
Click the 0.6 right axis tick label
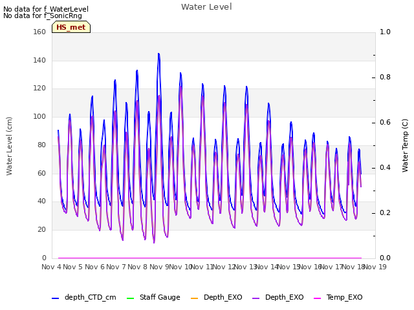[385, 122]
